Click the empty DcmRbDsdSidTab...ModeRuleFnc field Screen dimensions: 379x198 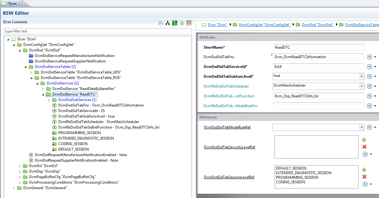click(318, 106)
